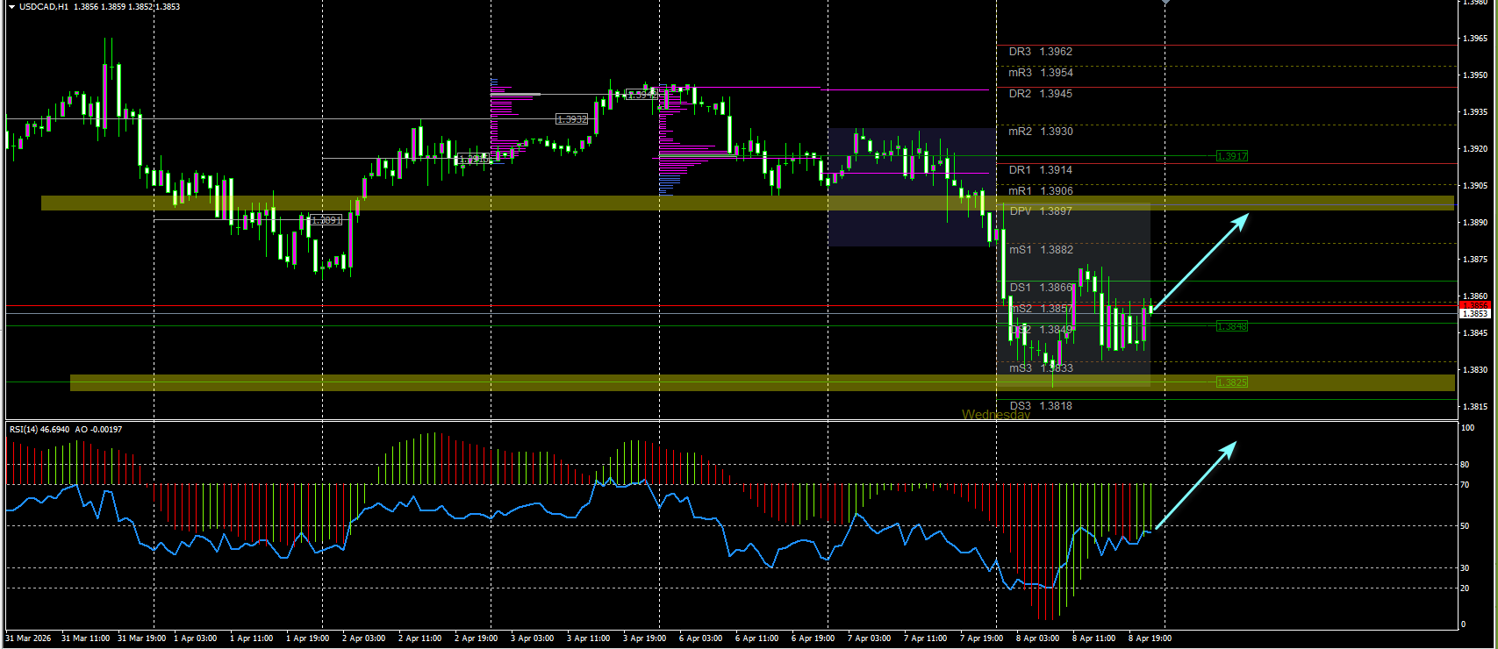Viewport: 1498px width, 649px height.
Task: Select the mS1 1.3882 support label
Action: (1041, 250)
